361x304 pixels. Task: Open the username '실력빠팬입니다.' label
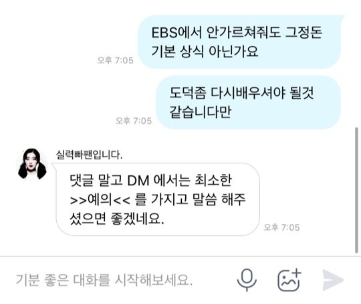tap(90, 155)
